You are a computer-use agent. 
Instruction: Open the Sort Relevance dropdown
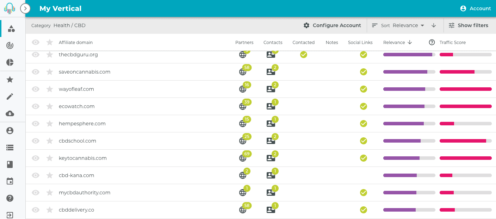(x=398, y=25)
